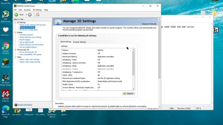Open Change resolution task
Screen dimensions: 223x125
[26, 35]
